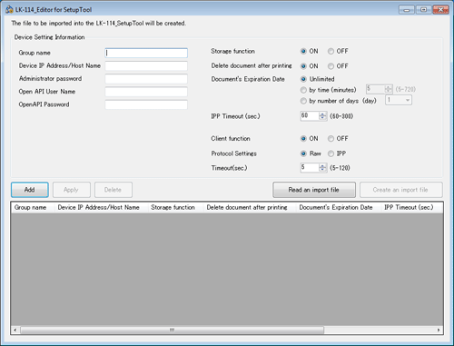Click Delete document after printing column header

click(x=250, y=208)
